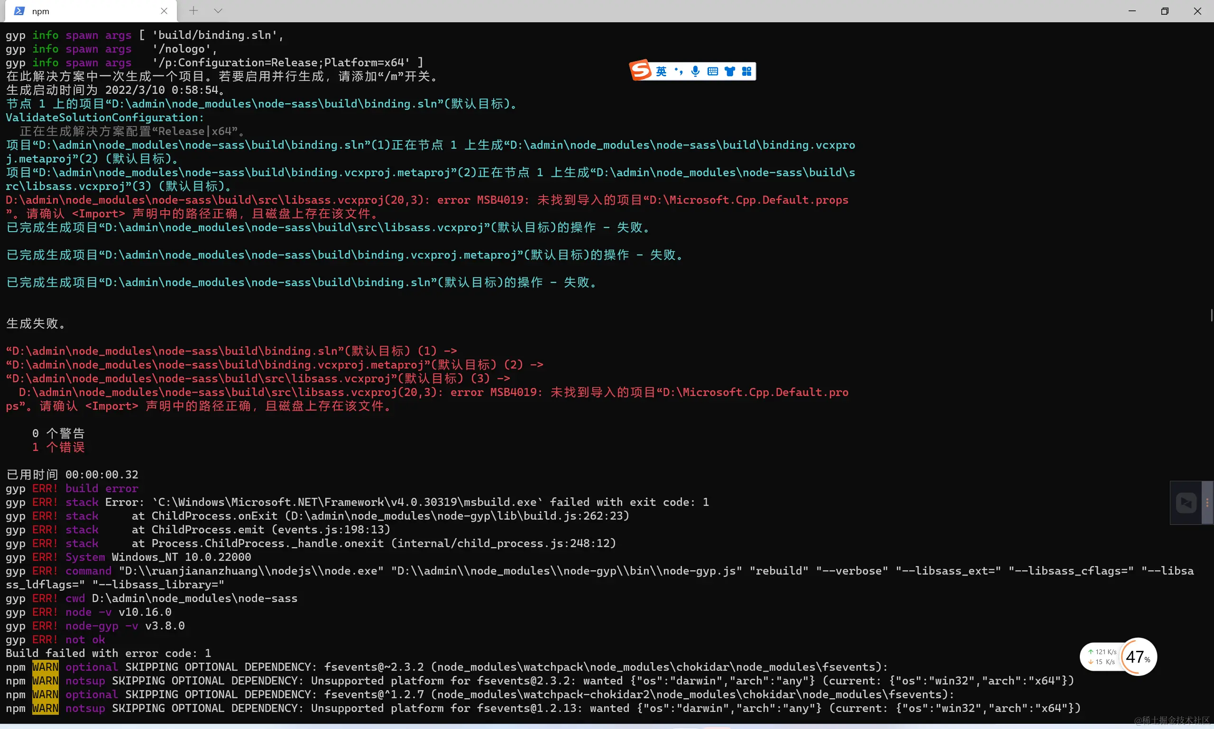This screenshot has height=729, width=1214.
Task: Open the Sogou soft keyboard icon
Action: pyautogui.click(x=712, y=72)
